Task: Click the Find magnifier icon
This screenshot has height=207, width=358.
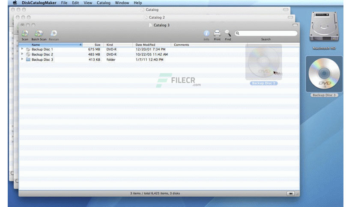Action: [228, 33]
